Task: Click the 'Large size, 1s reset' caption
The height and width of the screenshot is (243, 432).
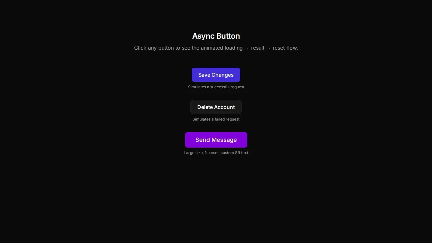Action: (201, 153)
